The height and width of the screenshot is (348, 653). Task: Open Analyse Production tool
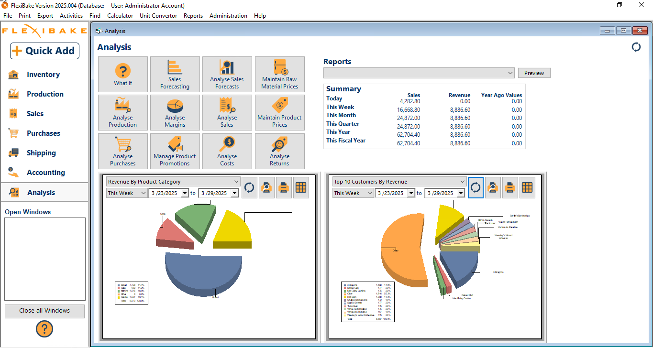coord(123,112)
